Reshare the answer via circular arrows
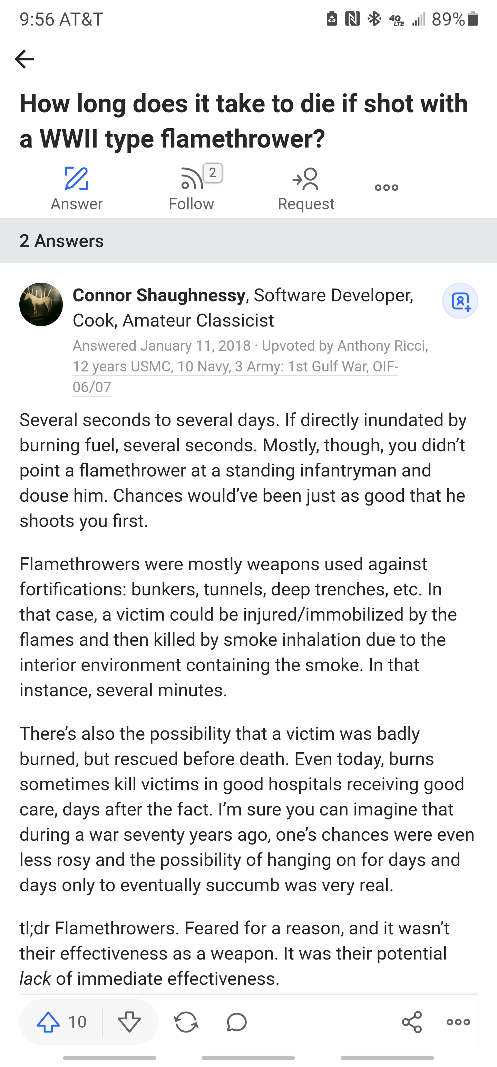Screen dimensions: 497x1067 186,1022
